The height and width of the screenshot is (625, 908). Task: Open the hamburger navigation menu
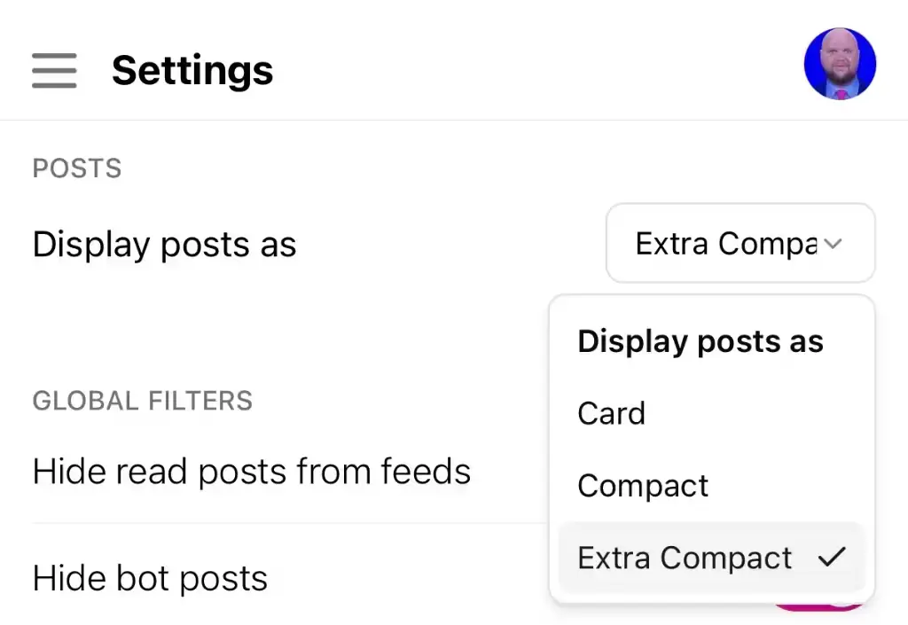(x=54, y=70)
